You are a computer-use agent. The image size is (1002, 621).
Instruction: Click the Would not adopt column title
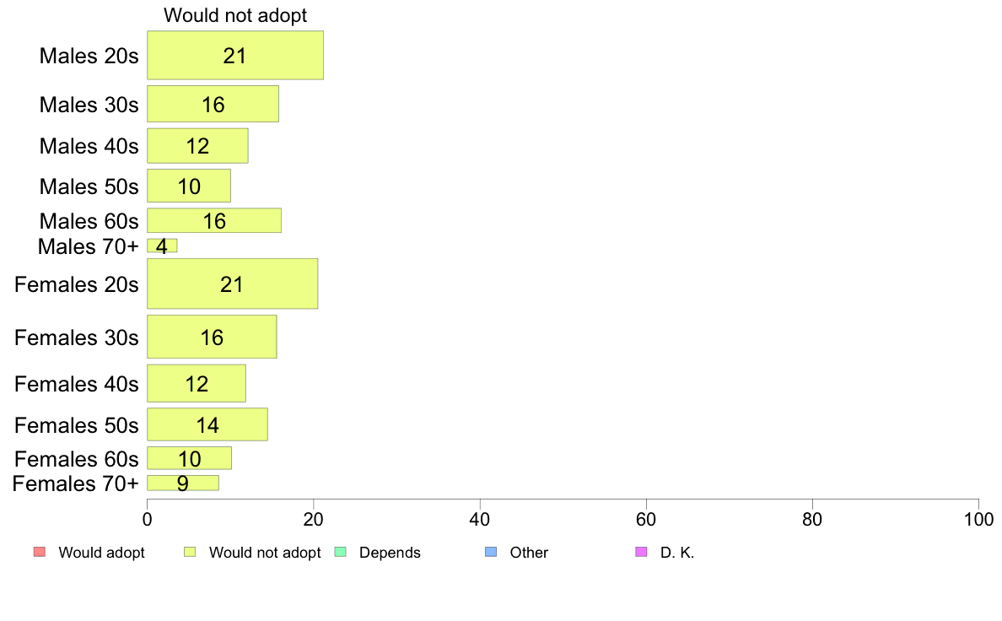(x=235, y=14)
